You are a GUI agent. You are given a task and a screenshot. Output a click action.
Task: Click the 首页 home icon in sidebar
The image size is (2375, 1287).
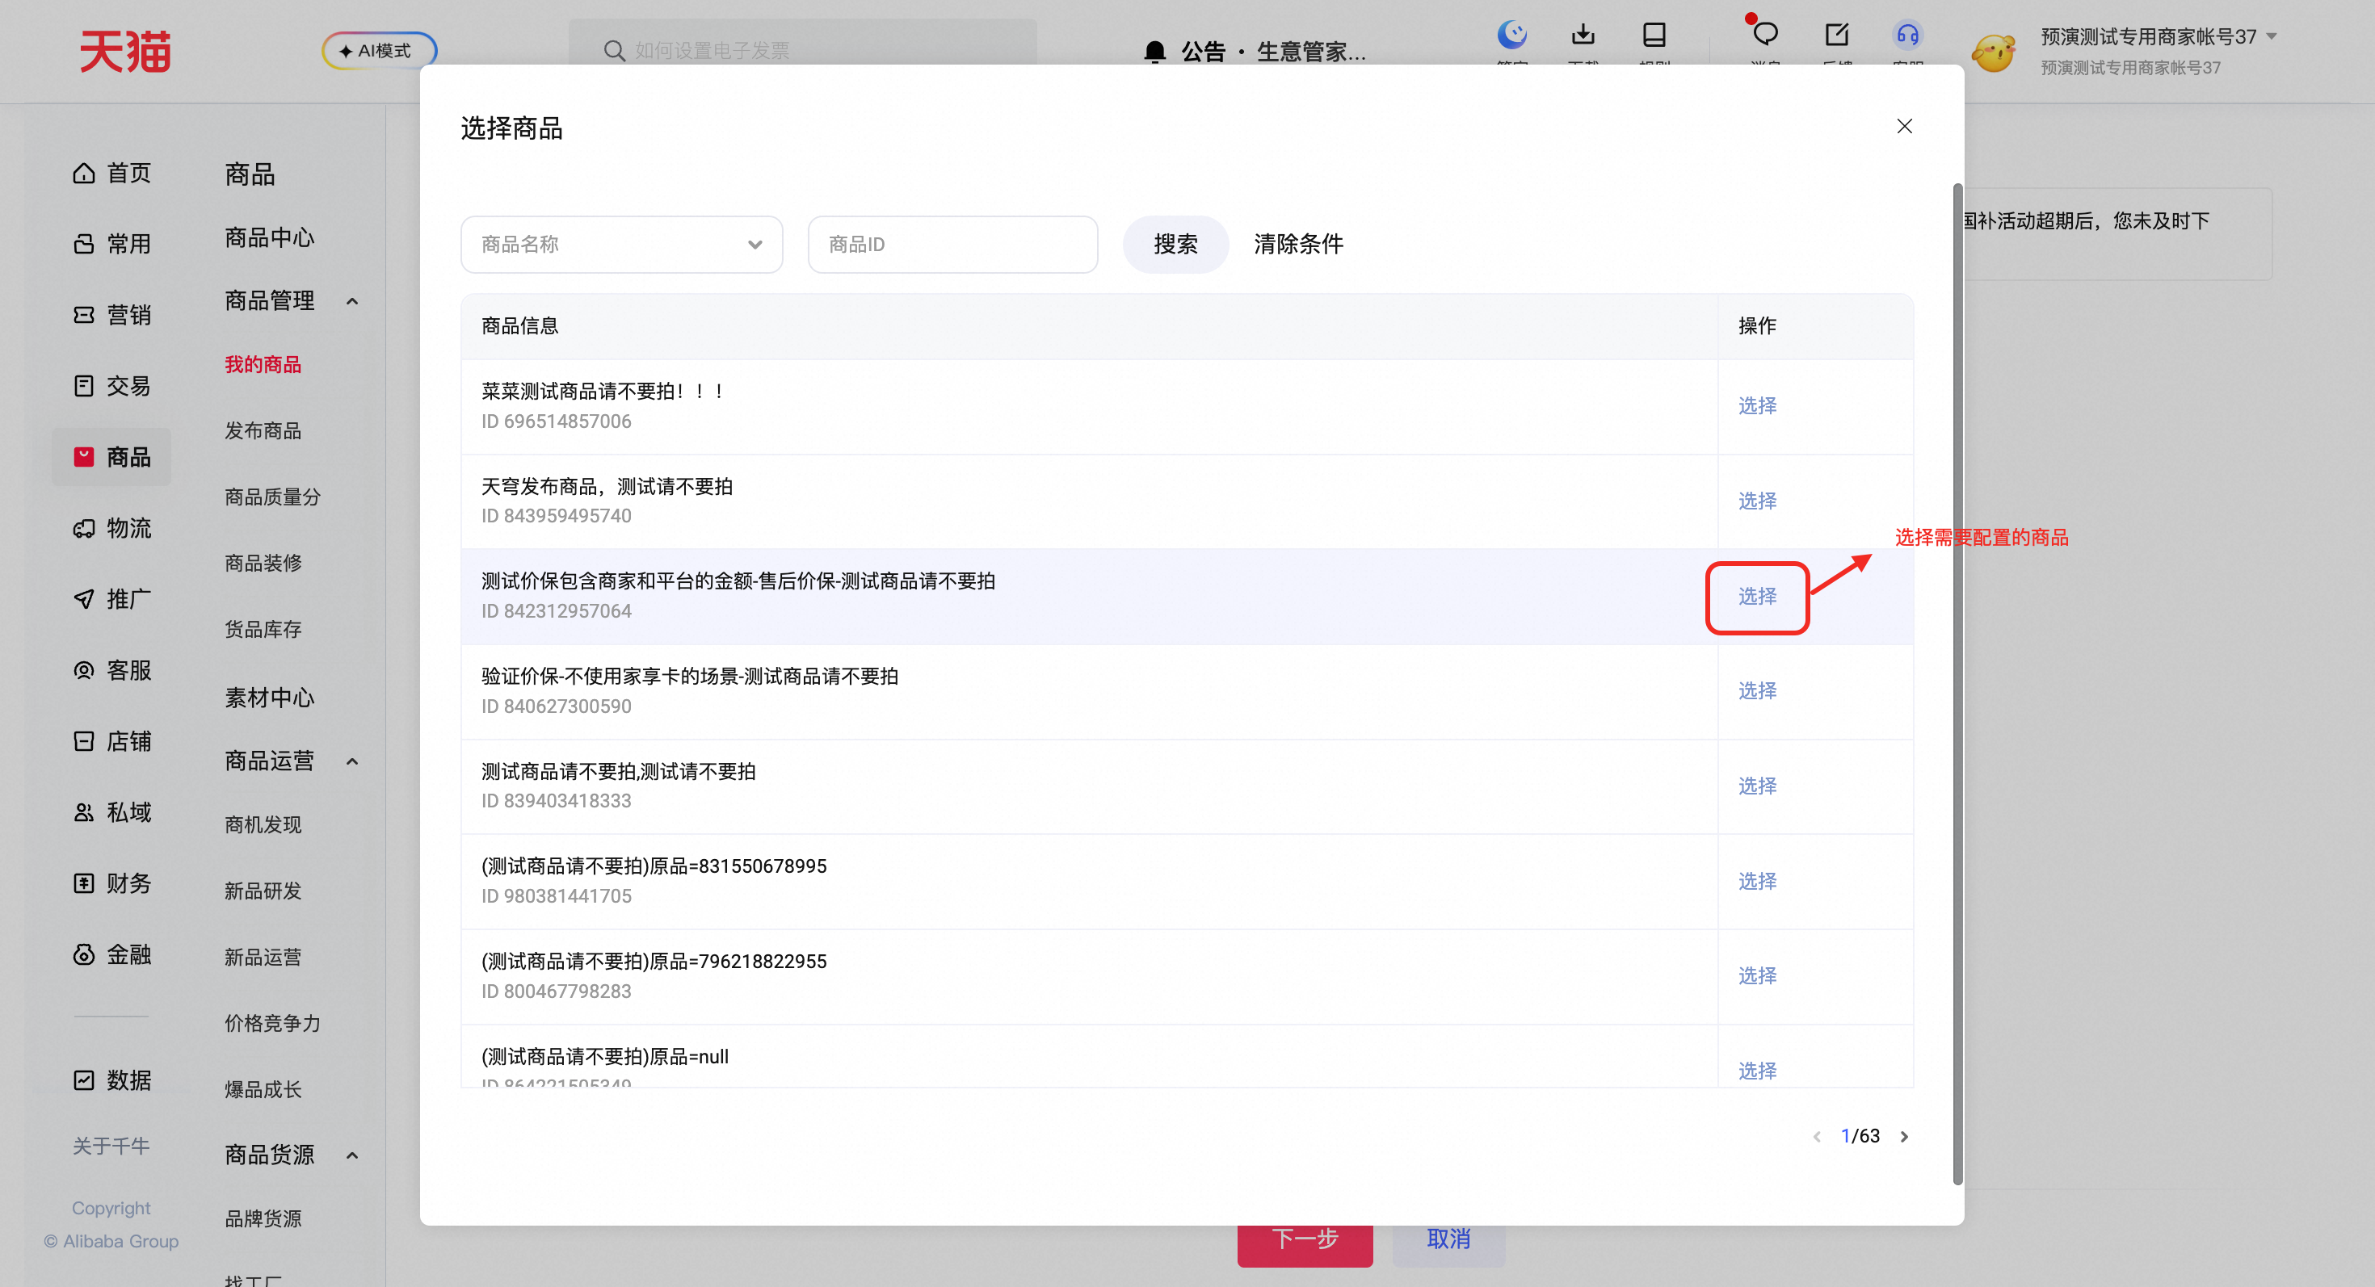pos(84,174)
